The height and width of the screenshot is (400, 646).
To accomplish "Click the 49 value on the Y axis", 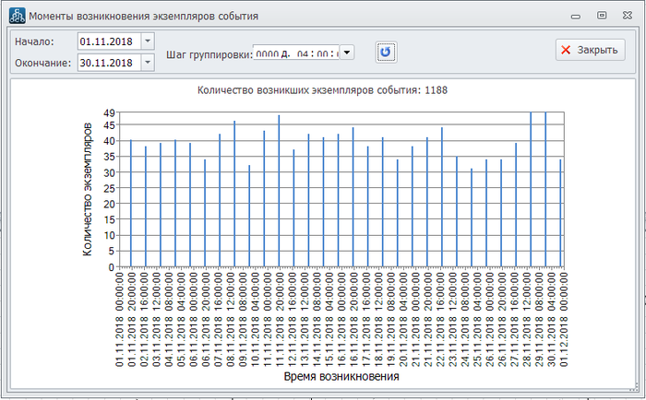I will coord(109,113).
